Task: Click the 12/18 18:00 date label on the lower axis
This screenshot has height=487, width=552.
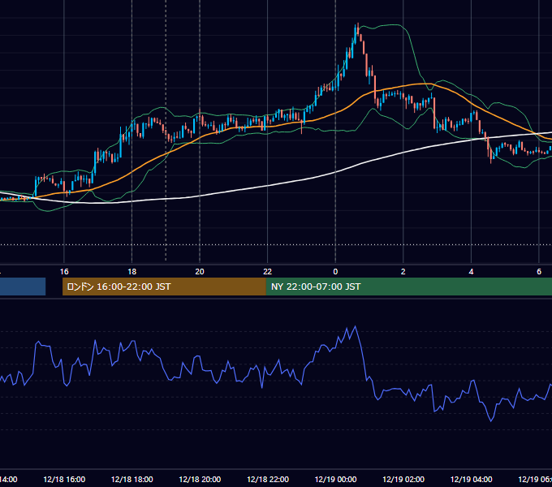Action: (132, 480)
